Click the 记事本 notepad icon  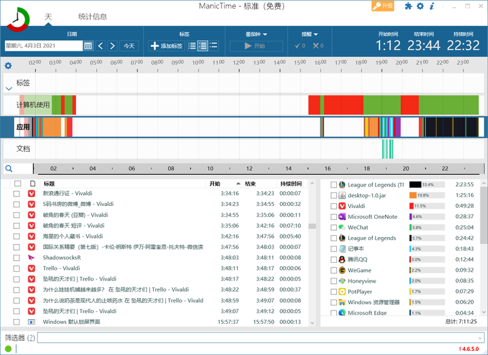[342, 249]
